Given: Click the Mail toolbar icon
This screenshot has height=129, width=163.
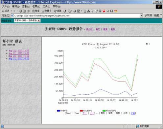Looking at the screenshot, I should coord(69,11).
